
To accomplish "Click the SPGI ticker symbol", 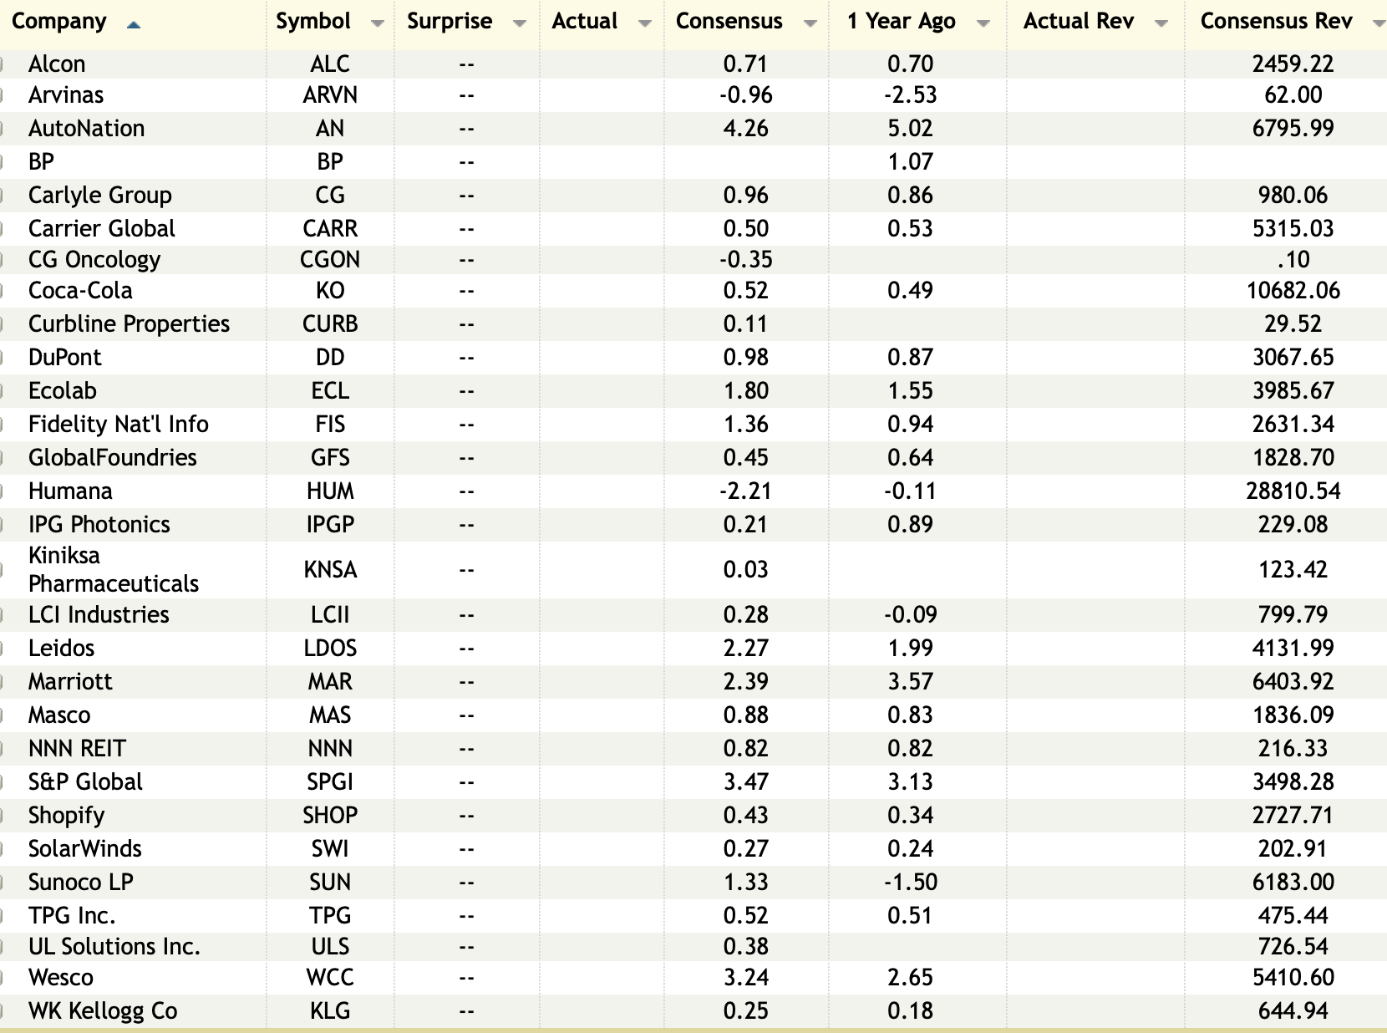I will click(x=330, y=781).
